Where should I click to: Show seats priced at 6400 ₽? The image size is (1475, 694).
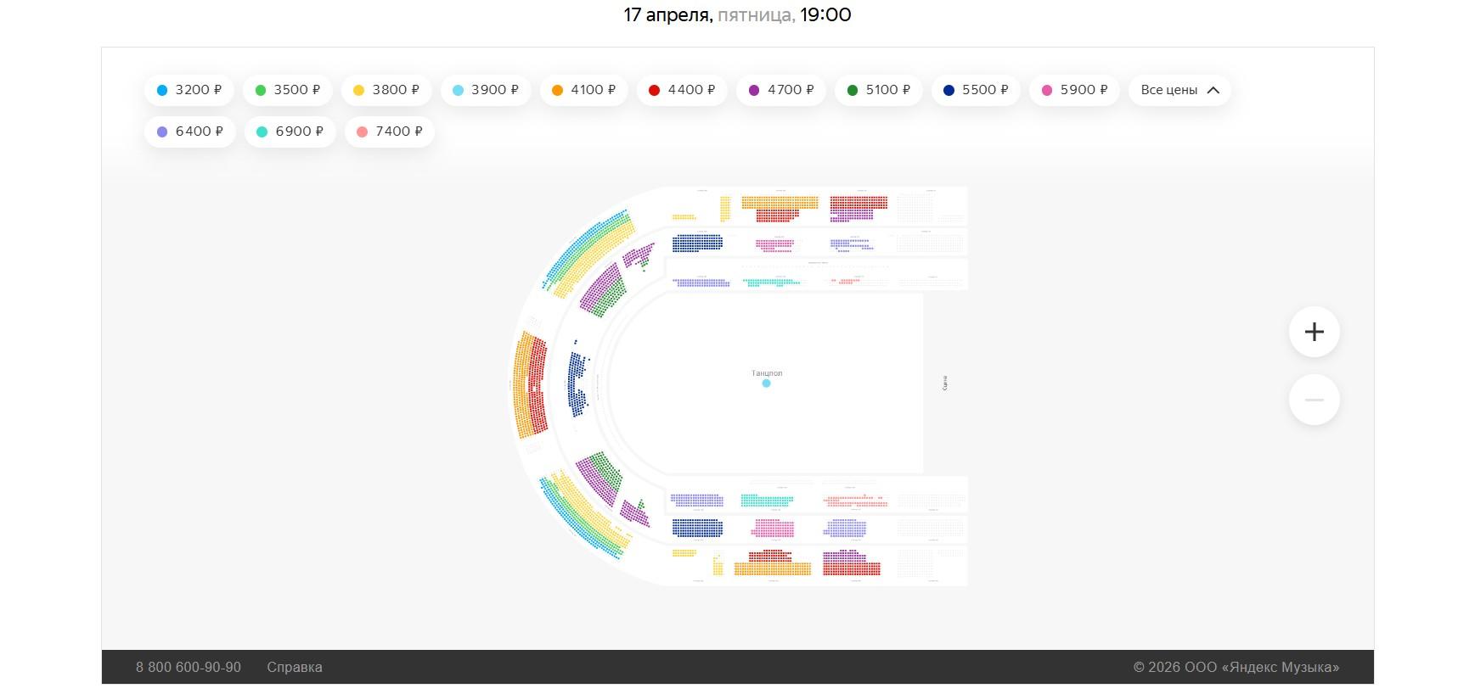click(190, 132)
